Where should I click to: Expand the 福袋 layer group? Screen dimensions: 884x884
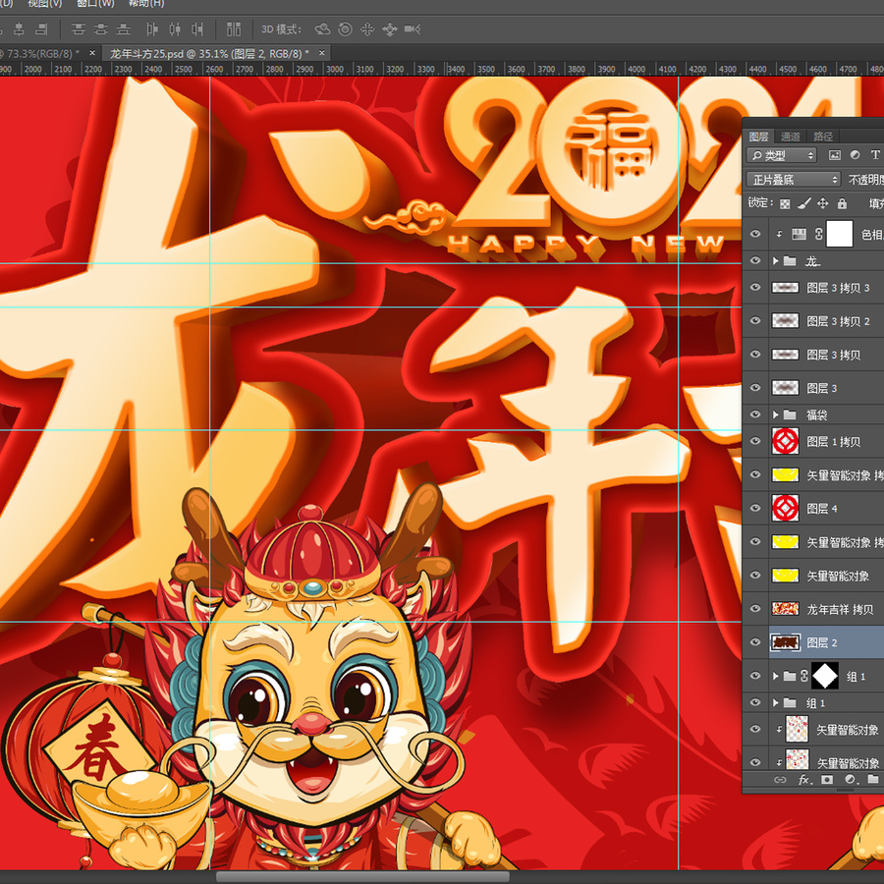776,414
